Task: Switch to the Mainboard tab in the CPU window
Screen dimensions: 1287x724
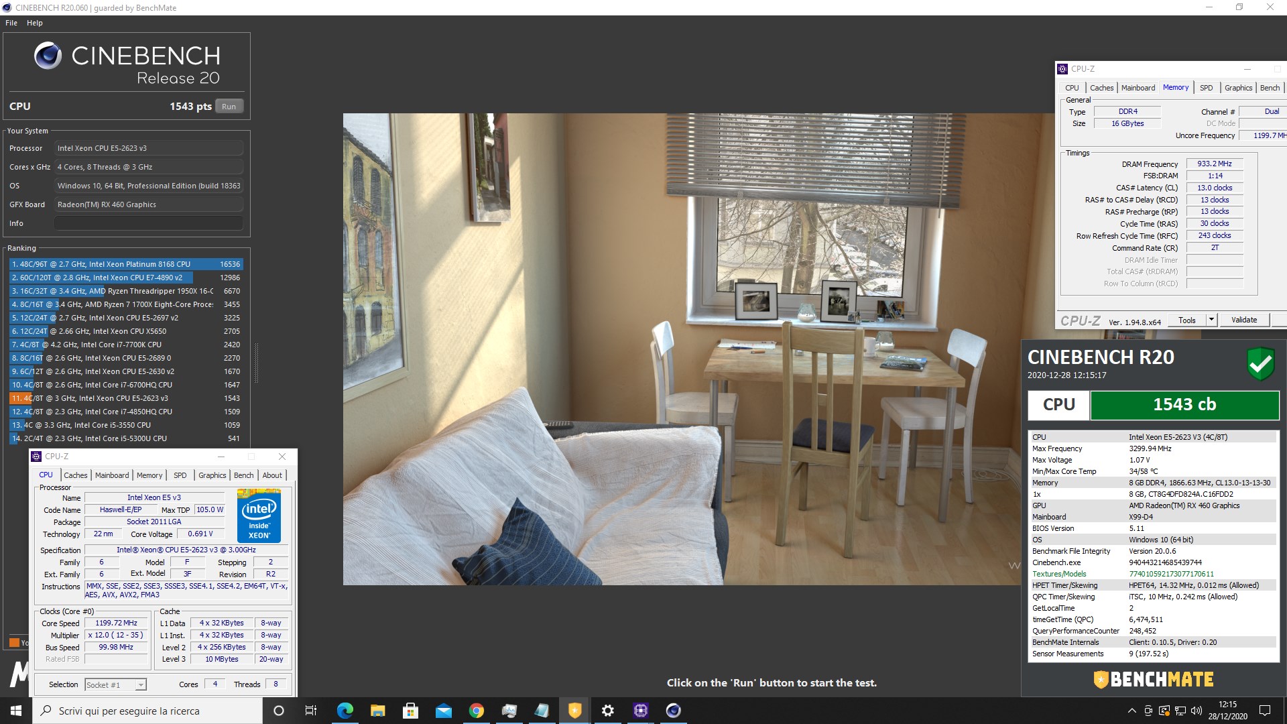Action: tap(112, 475)
